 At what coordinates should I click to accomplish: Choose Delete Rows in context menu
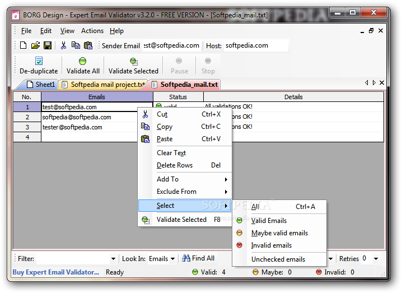(185, 165)
